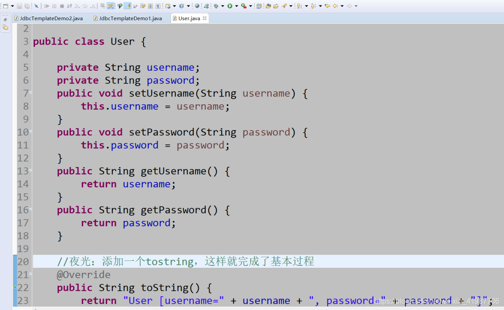Click 'setUsername' in the code on line 7
Viewport: 504px width, 310px height.
(161, 93)
